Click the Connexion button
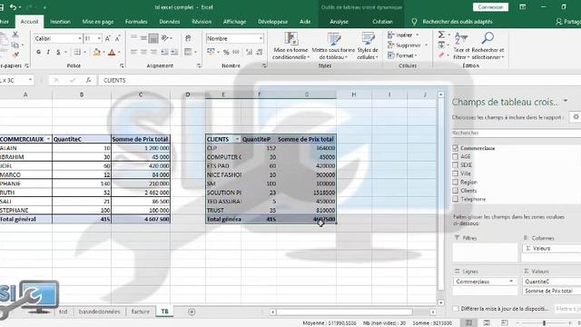581x327 pixels. [x=490, y=7]
